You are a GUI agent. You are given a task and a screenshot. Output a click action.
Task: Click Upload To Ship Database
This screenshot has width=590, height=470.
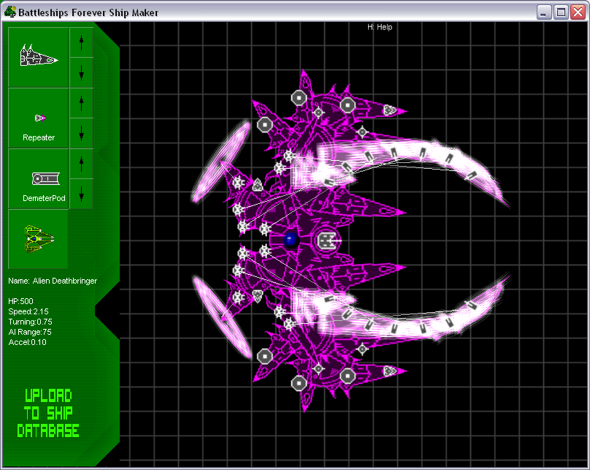48,413
